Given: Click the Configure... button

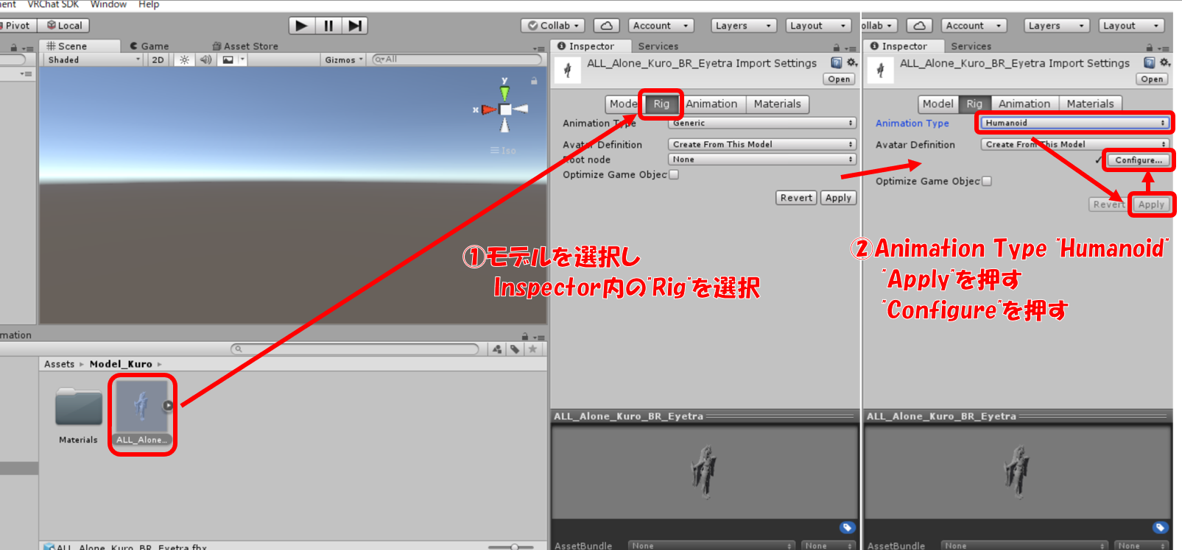Looking at the screenshot, I should (x=1138, y=160).
